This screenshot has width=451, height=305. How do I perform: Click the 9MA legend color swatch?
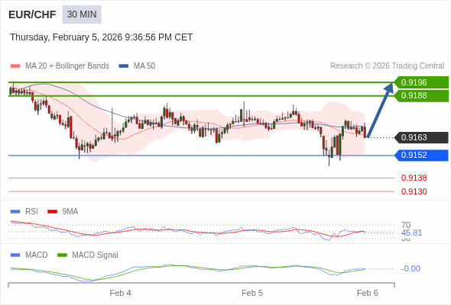pos(52,212)
